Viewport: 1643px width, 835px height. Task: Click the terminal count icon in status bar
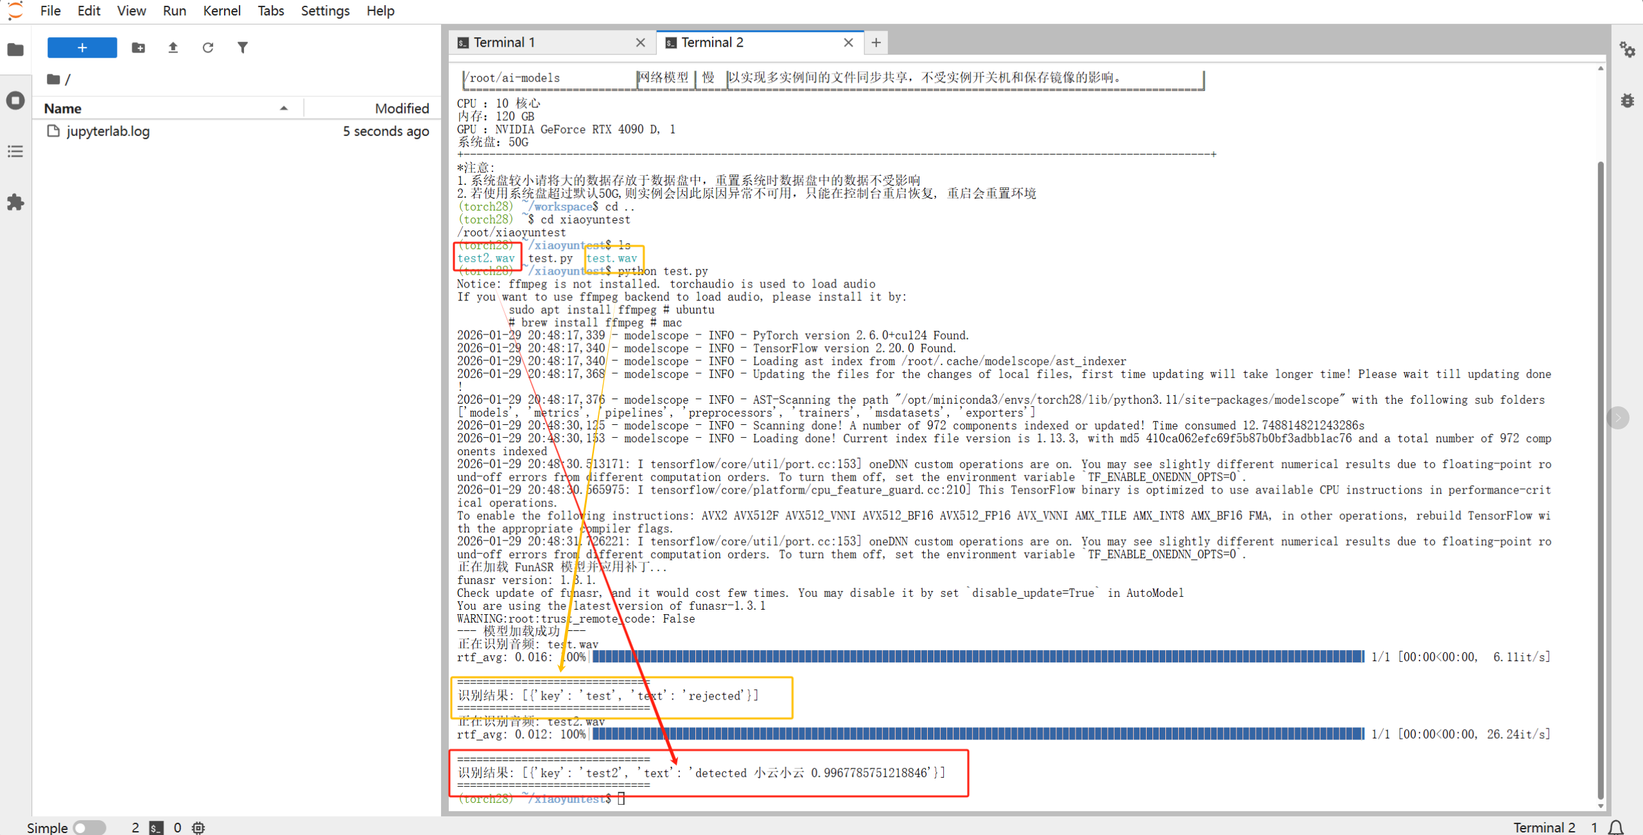click(x=156, y=828)
